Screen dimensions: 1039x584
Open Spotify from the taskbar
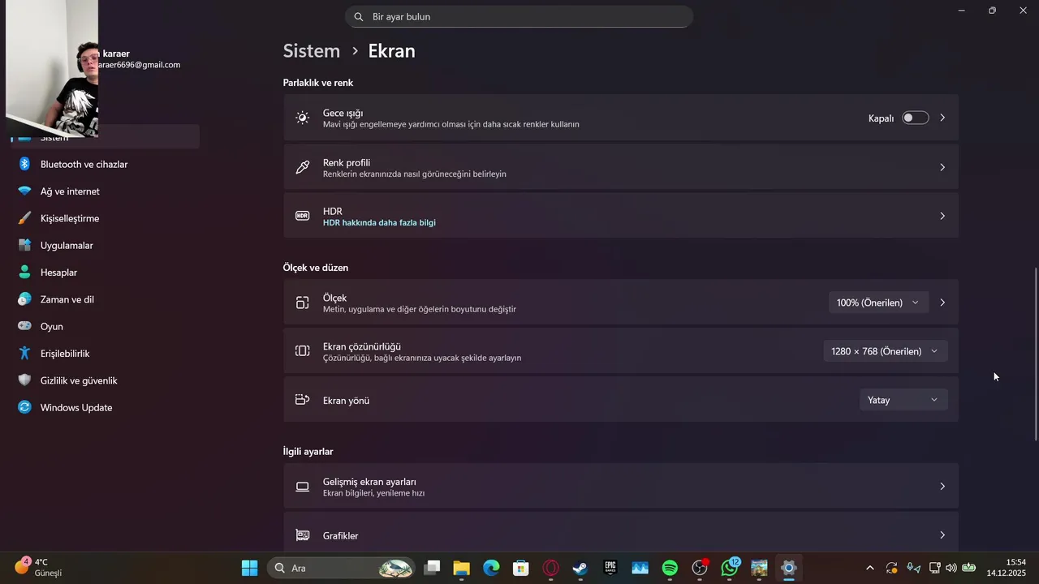point(670,568)
